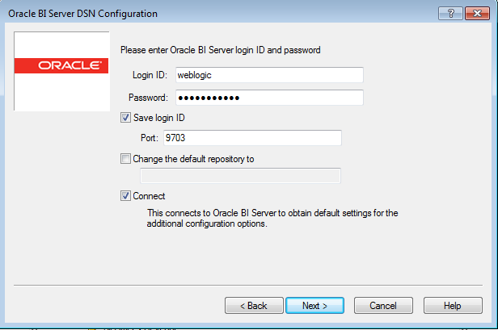498x330 pixels.
Task: Click the "Login ID:" label
Action: (x=150, y=75)
